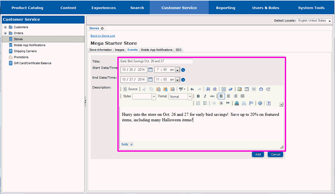Expand Customers tree node
This screenshot has width=335, height=194.
[5, 27]
